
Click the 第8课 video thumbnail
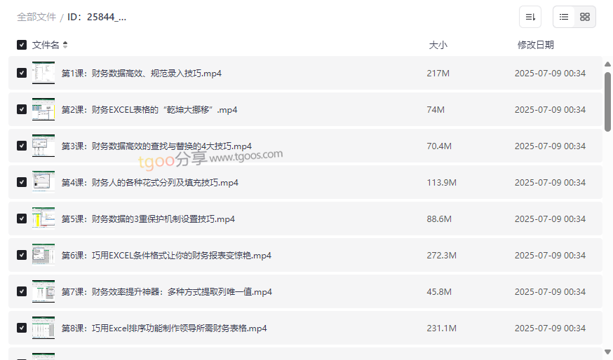point(43,328)
